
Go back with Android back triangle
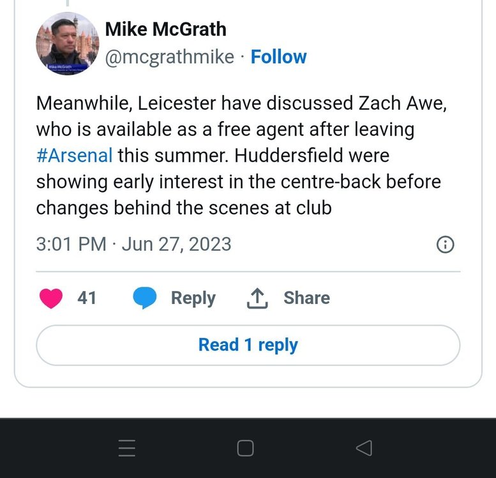(x=364, y=447)
